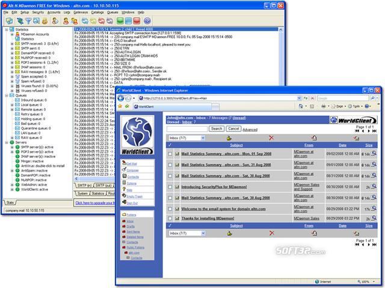Image resolution: width=385 pixels, height=288 pixels.
Task: Click the select-all checkmark in top header row
Action: (170, 145)
